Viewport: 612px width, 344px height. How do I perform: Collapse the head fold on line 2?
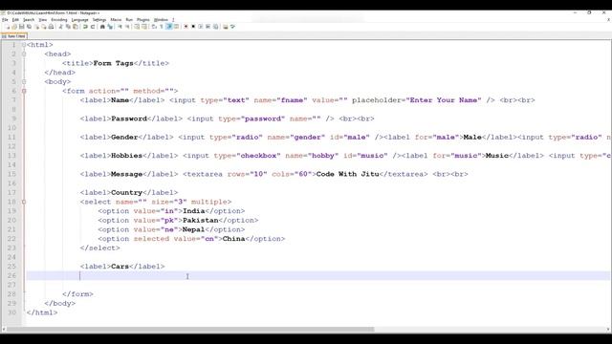(24, 54)
